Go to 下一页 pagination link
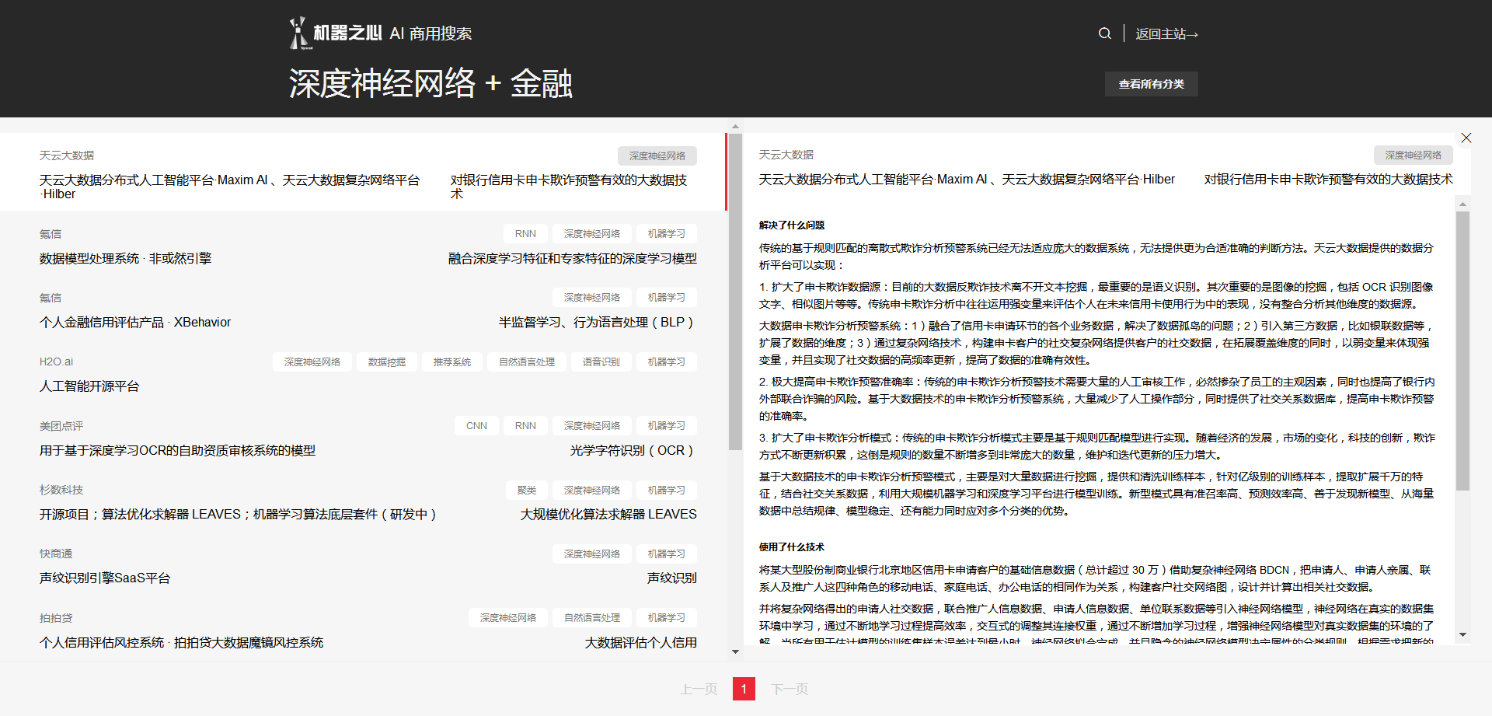Screen dimensions: 1492x716 pos(790,689)
